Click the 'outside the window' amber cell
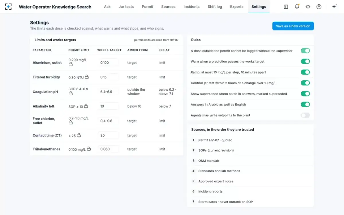Screen dimensions: 344x215 (136, 92)
